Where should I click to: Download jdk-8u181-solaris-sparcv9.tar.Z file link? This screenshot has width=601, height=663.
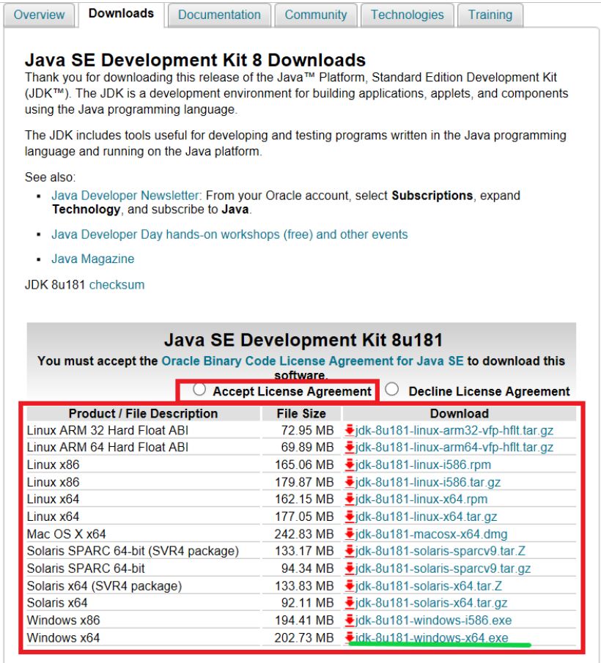tap(440, 551)
